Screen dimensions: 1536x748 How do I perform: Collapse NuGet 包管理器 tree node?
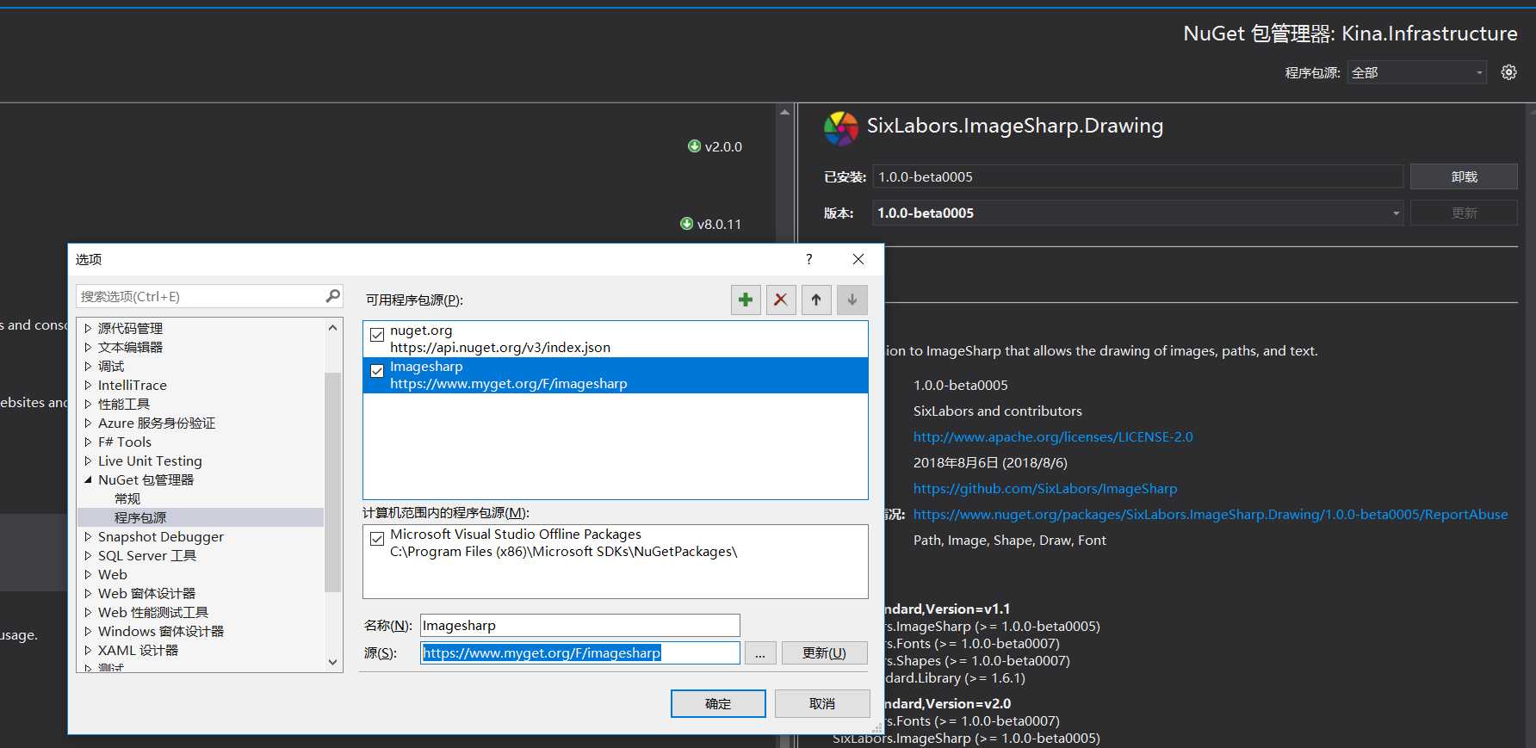pos(88,479)
